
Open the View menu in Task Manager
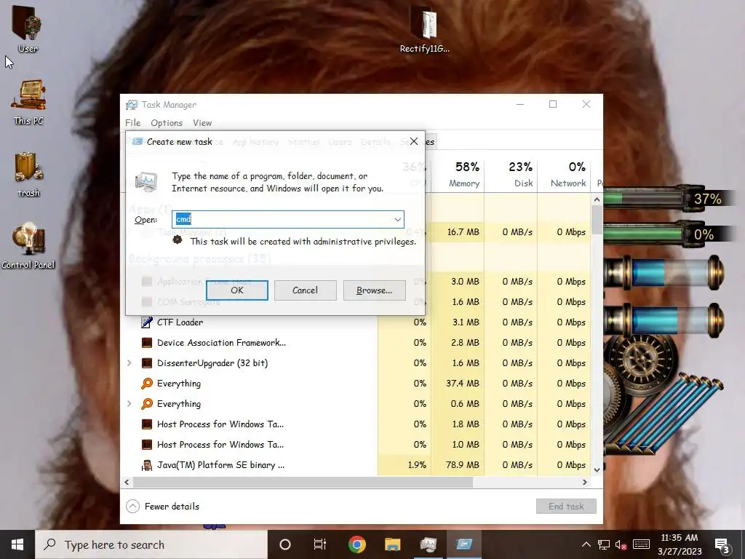point(202,122)
